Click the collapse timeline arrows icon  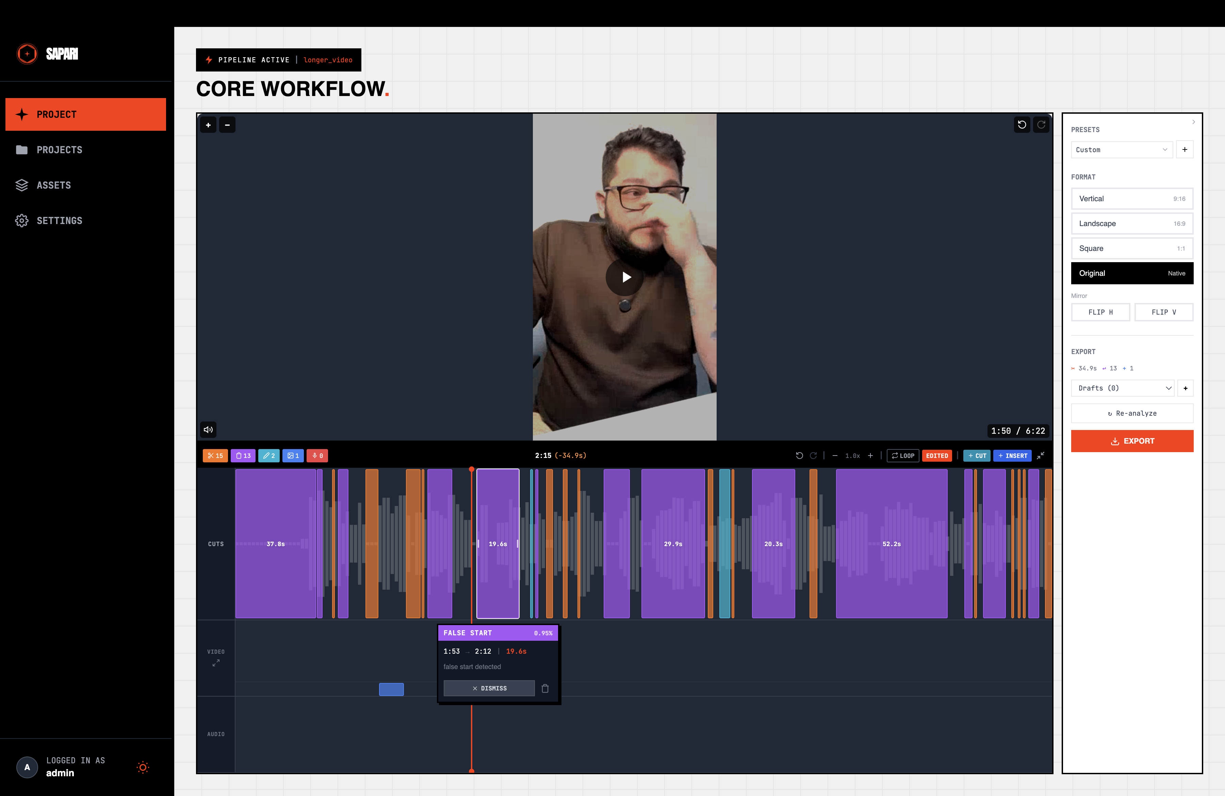(1041, 456)
